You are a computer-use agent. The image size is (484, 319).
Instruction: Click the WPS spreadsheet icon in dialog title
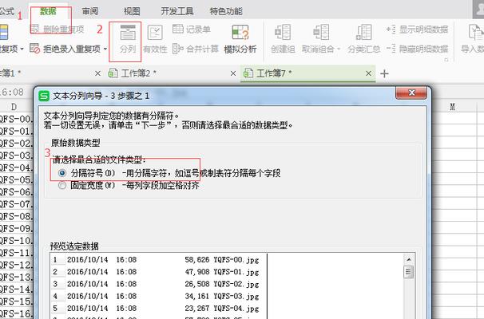pyautogui.click(x=44, y=96)
